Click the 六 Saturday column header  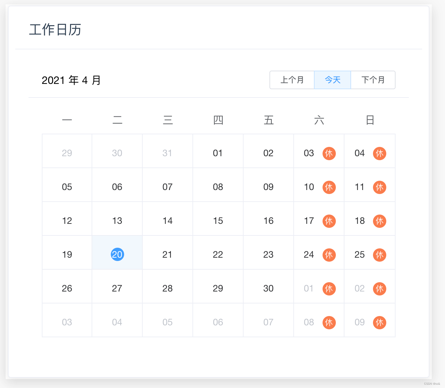coord(319,120)
